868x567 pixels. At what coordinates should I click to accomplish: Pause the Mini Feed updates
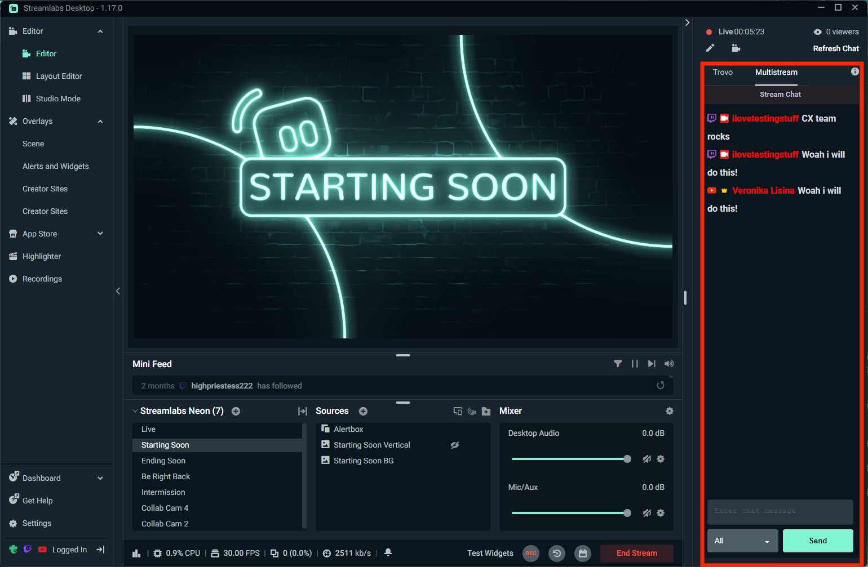(635, 364)
